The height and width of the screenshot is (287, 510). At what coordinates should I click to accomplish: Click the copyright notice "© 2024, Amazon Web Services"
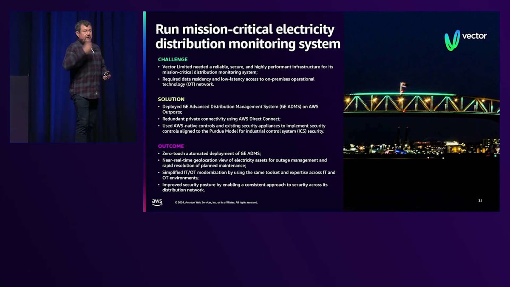[x=216, y=202]
